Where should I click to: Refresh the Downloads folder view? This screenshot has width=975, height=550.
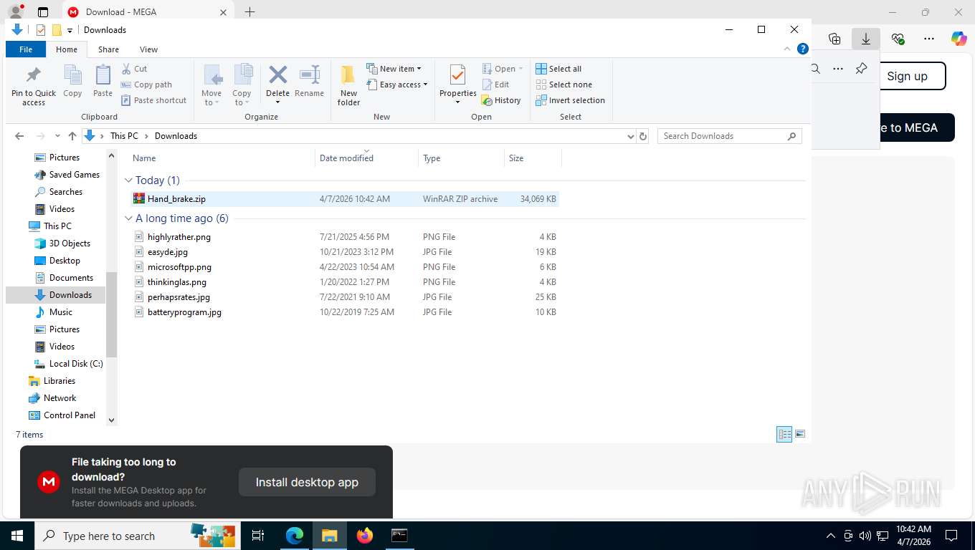(643, 136)
